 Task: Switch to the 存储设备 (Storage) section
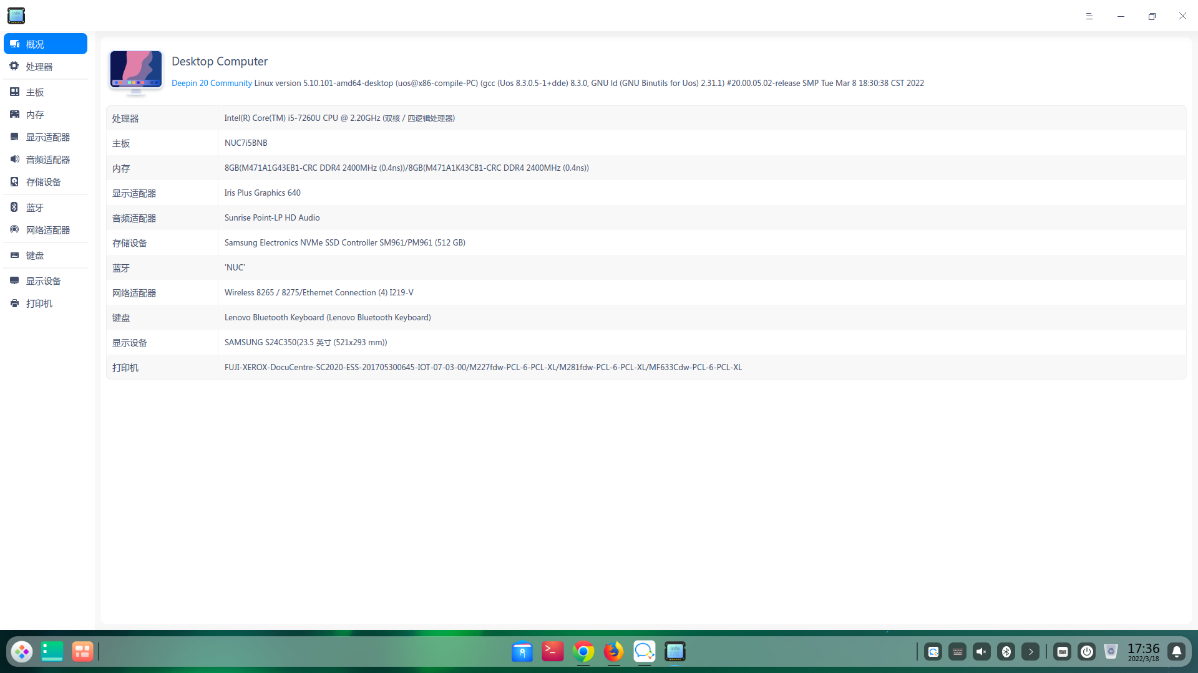tap(43, 182)
